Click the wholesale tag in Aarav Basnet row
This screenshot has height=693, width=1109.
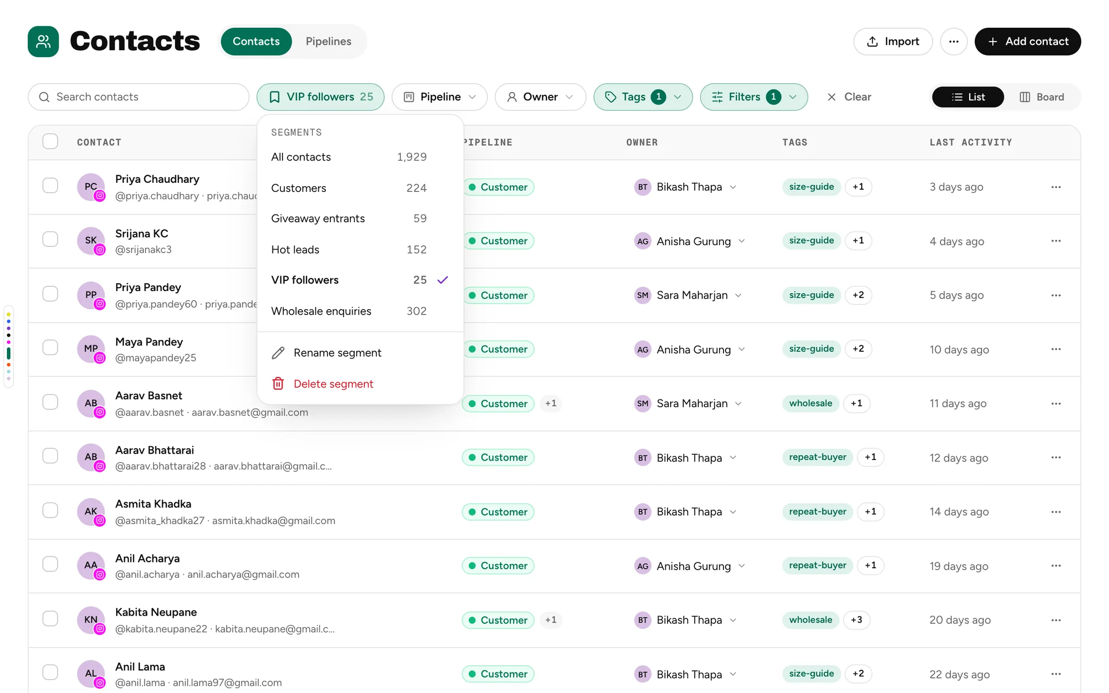(810, 404)
